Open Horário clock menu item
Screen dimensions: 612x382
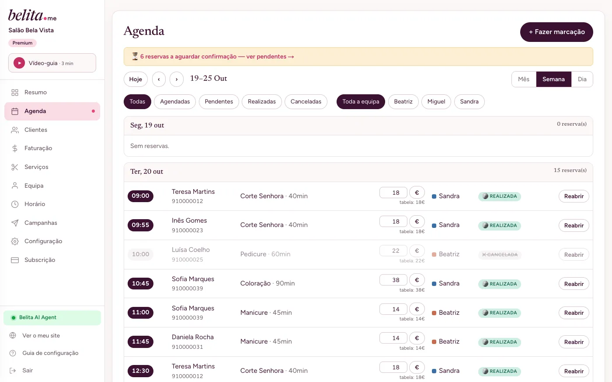coord(52,204)
